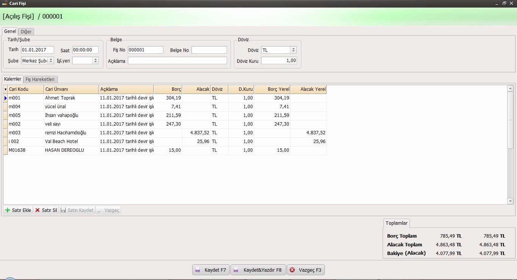Click the red X Satır Sil icon
This screenshot has width=517, height=280.
point(37,210)
